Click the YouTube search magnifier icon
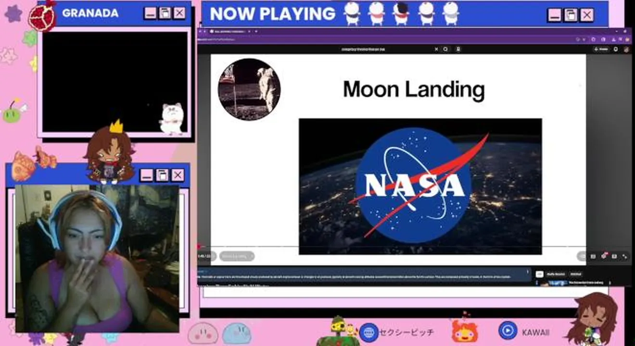635x346 pixels. coord(445,49)
